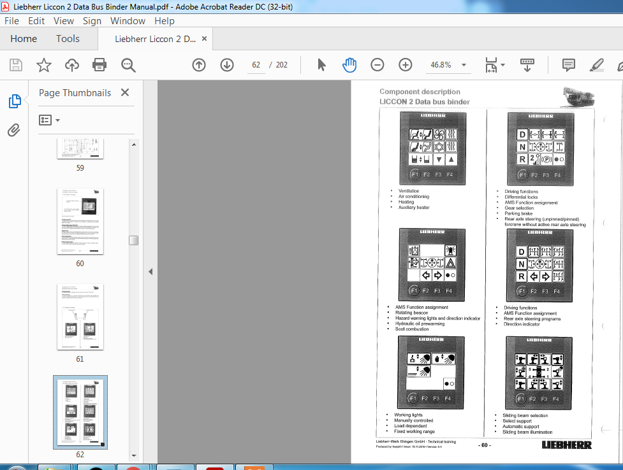Go to the next page arrow
This screenshot has width=623, height=470.
click(227, 65)
